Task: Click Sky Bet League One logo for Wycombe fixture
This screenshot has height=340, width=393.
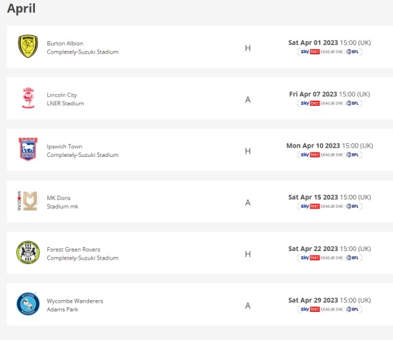Action: click(x=329, y=309)
